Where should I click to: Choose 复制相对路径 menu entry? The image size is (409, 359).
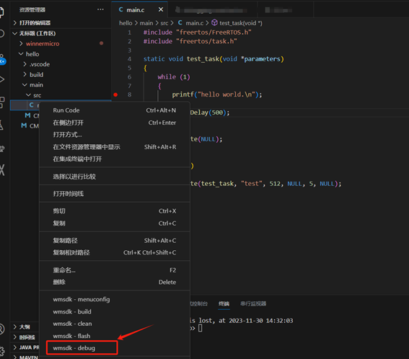(114, 252)
